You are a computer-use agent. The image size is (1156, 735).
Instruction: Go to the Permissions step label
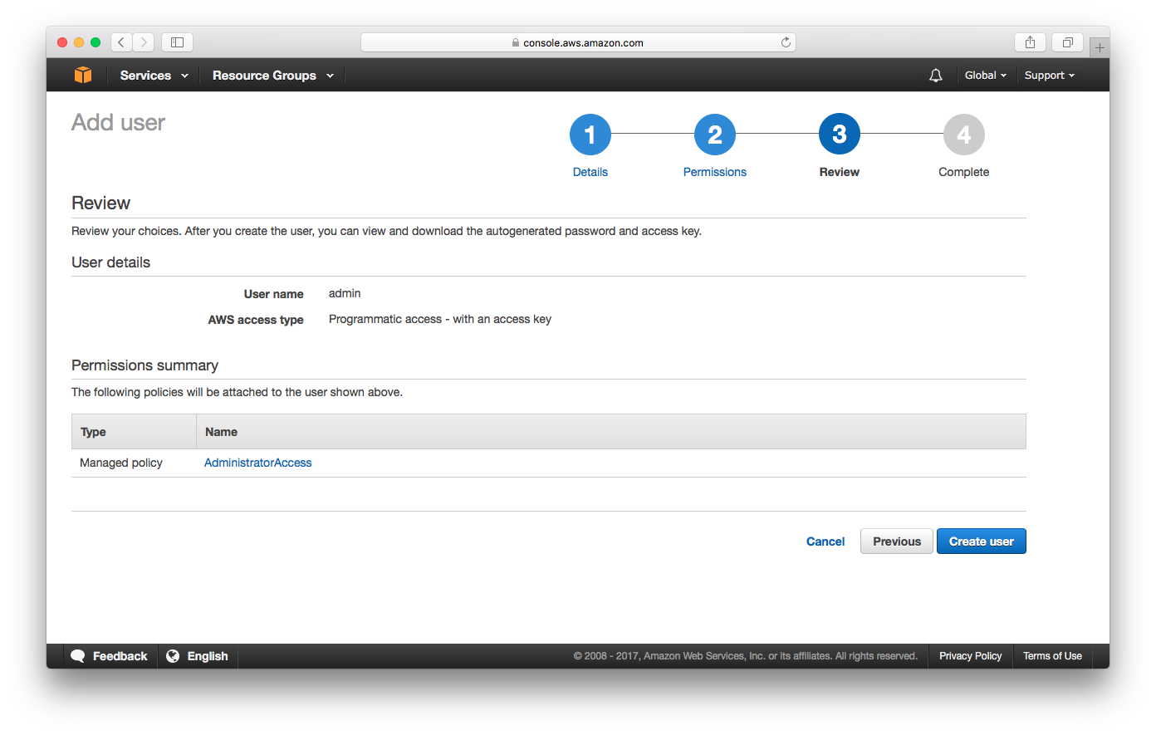pyautogui.click(x=715, y=172)
